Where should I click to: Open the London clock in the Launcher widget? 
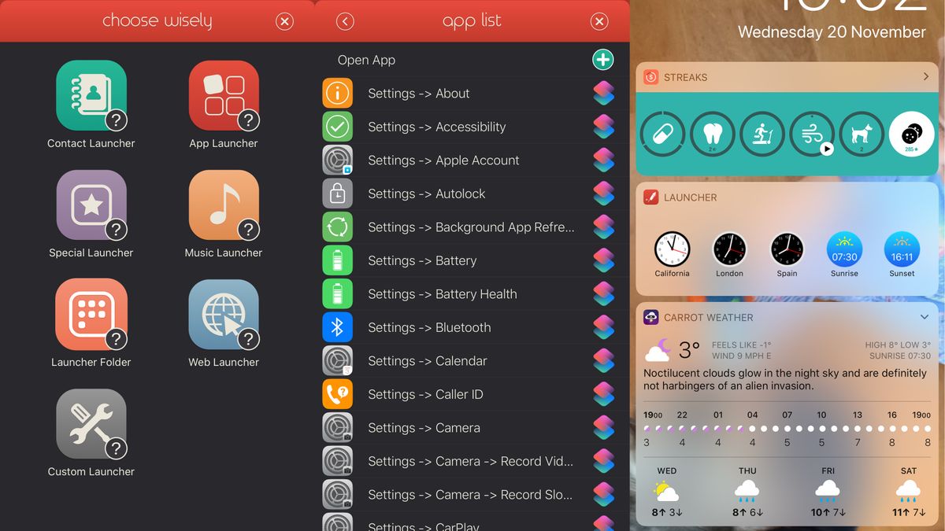point(729,248)
